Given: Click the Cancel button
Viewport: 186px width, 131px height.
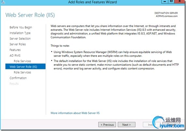Looking at the screenshot, I should click(x=171, y=124).
